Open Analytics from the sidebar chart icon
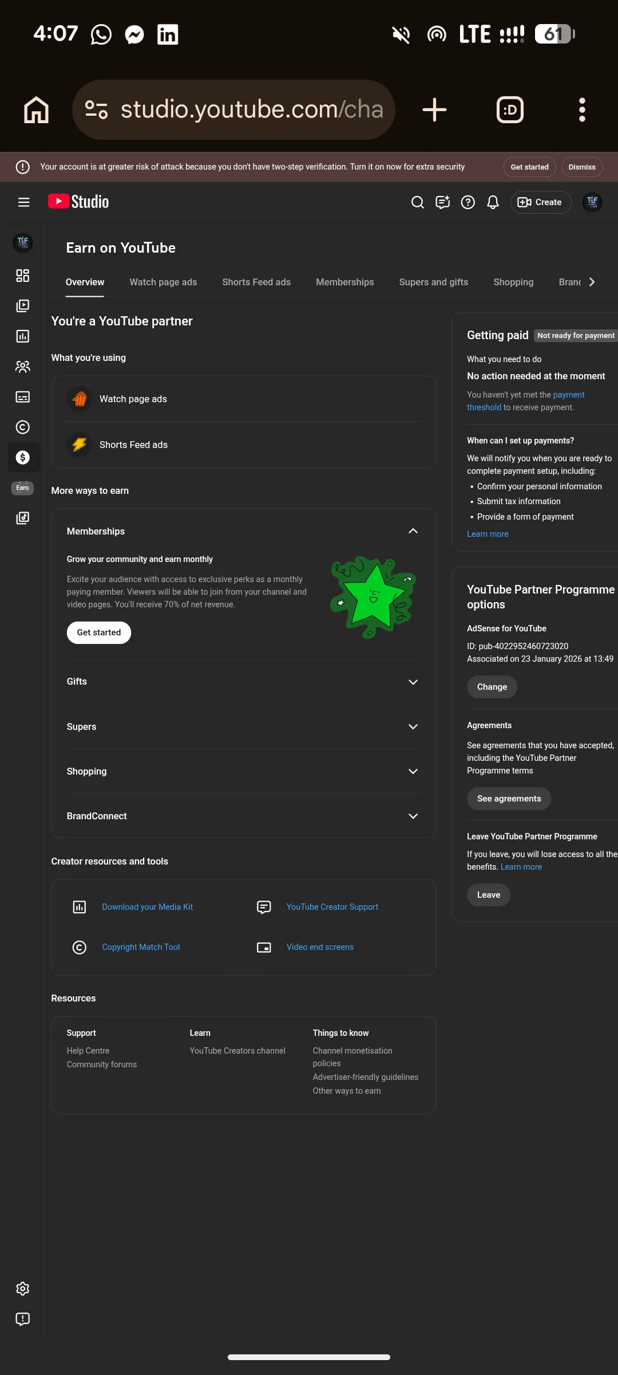The height and width of the screenshot is (1375, 618). (x=23, y=336)
